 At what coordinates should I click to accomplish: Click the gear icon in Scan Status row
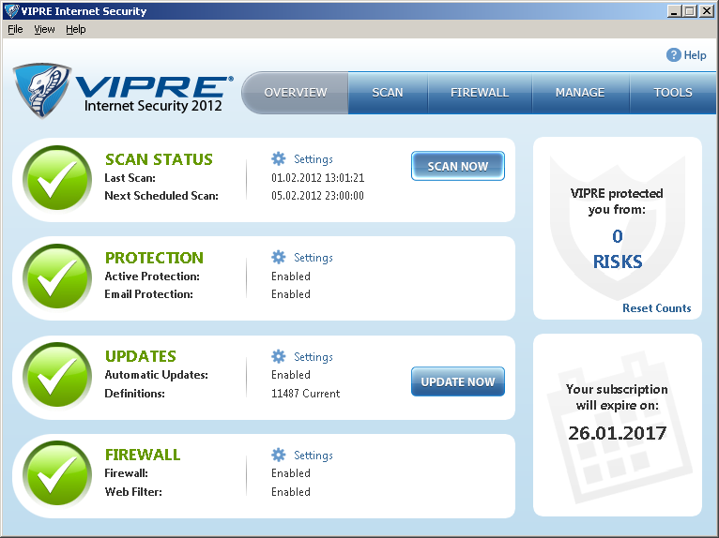pyautogui.click(x=278, y=159)
